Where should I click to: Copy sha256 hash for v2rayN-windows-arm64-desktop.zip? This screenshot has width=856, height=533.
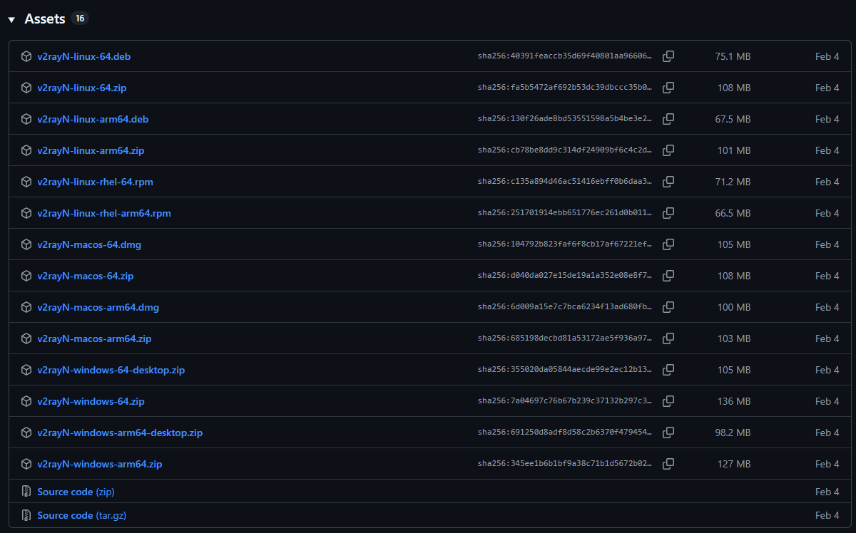(x=668, y=433)
